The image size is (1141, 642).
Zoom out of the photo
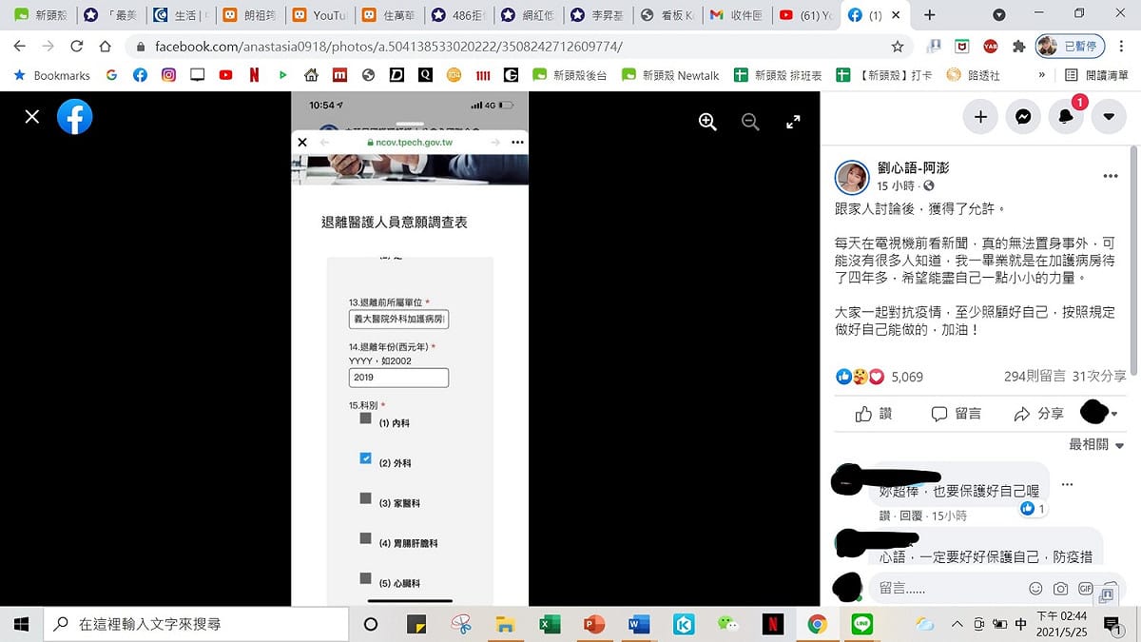[x=750, y=122]
